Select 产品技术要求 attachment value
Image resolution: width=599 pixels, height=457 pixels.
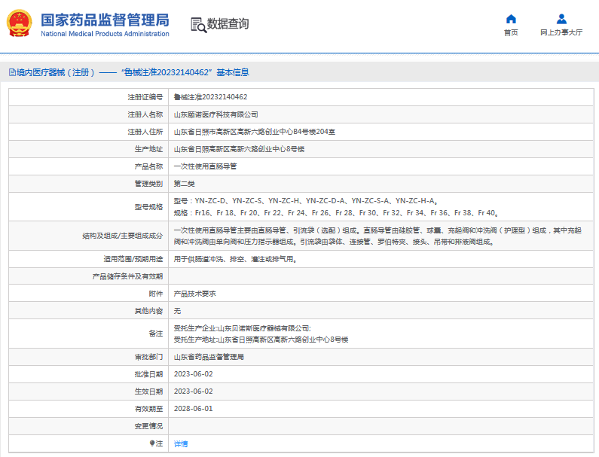[x=195, y=294]
